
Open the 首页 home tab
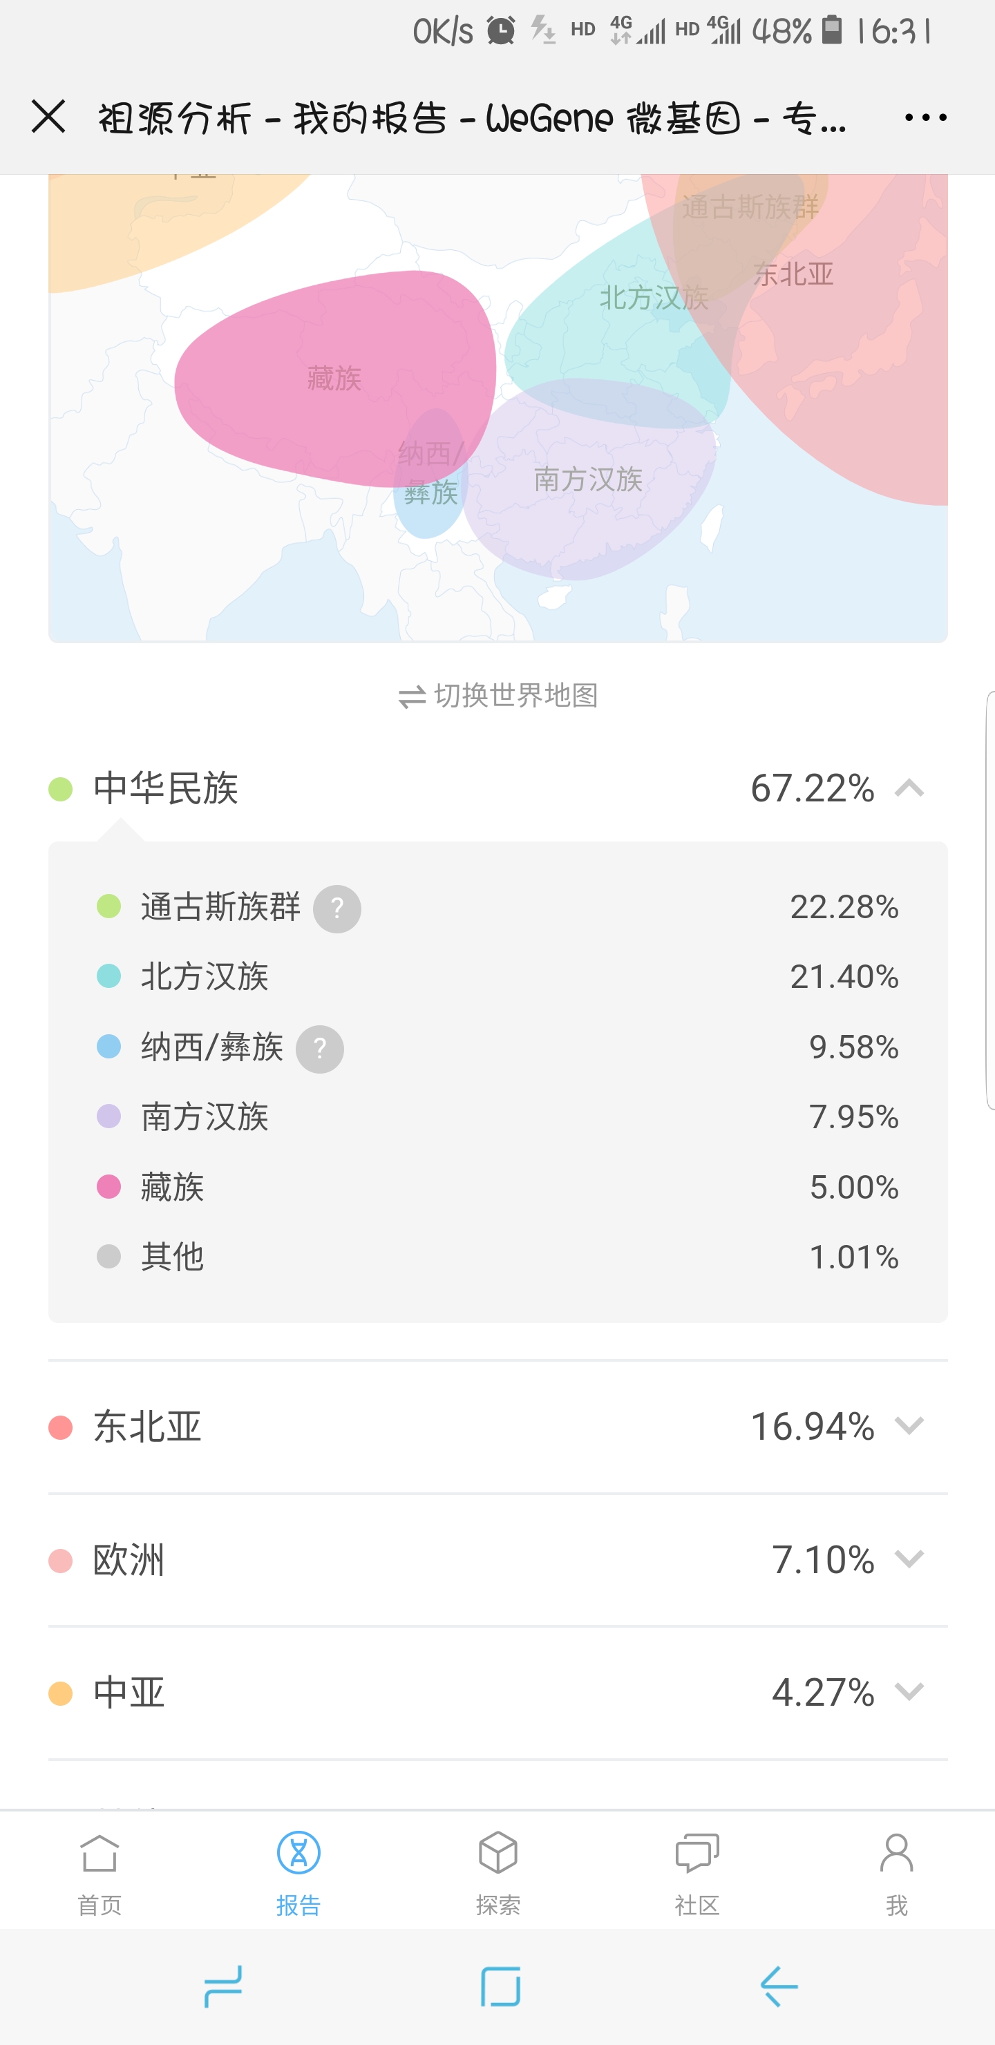99,1872
